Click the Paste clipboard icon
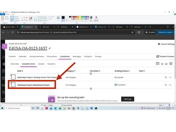 point(2,18)
